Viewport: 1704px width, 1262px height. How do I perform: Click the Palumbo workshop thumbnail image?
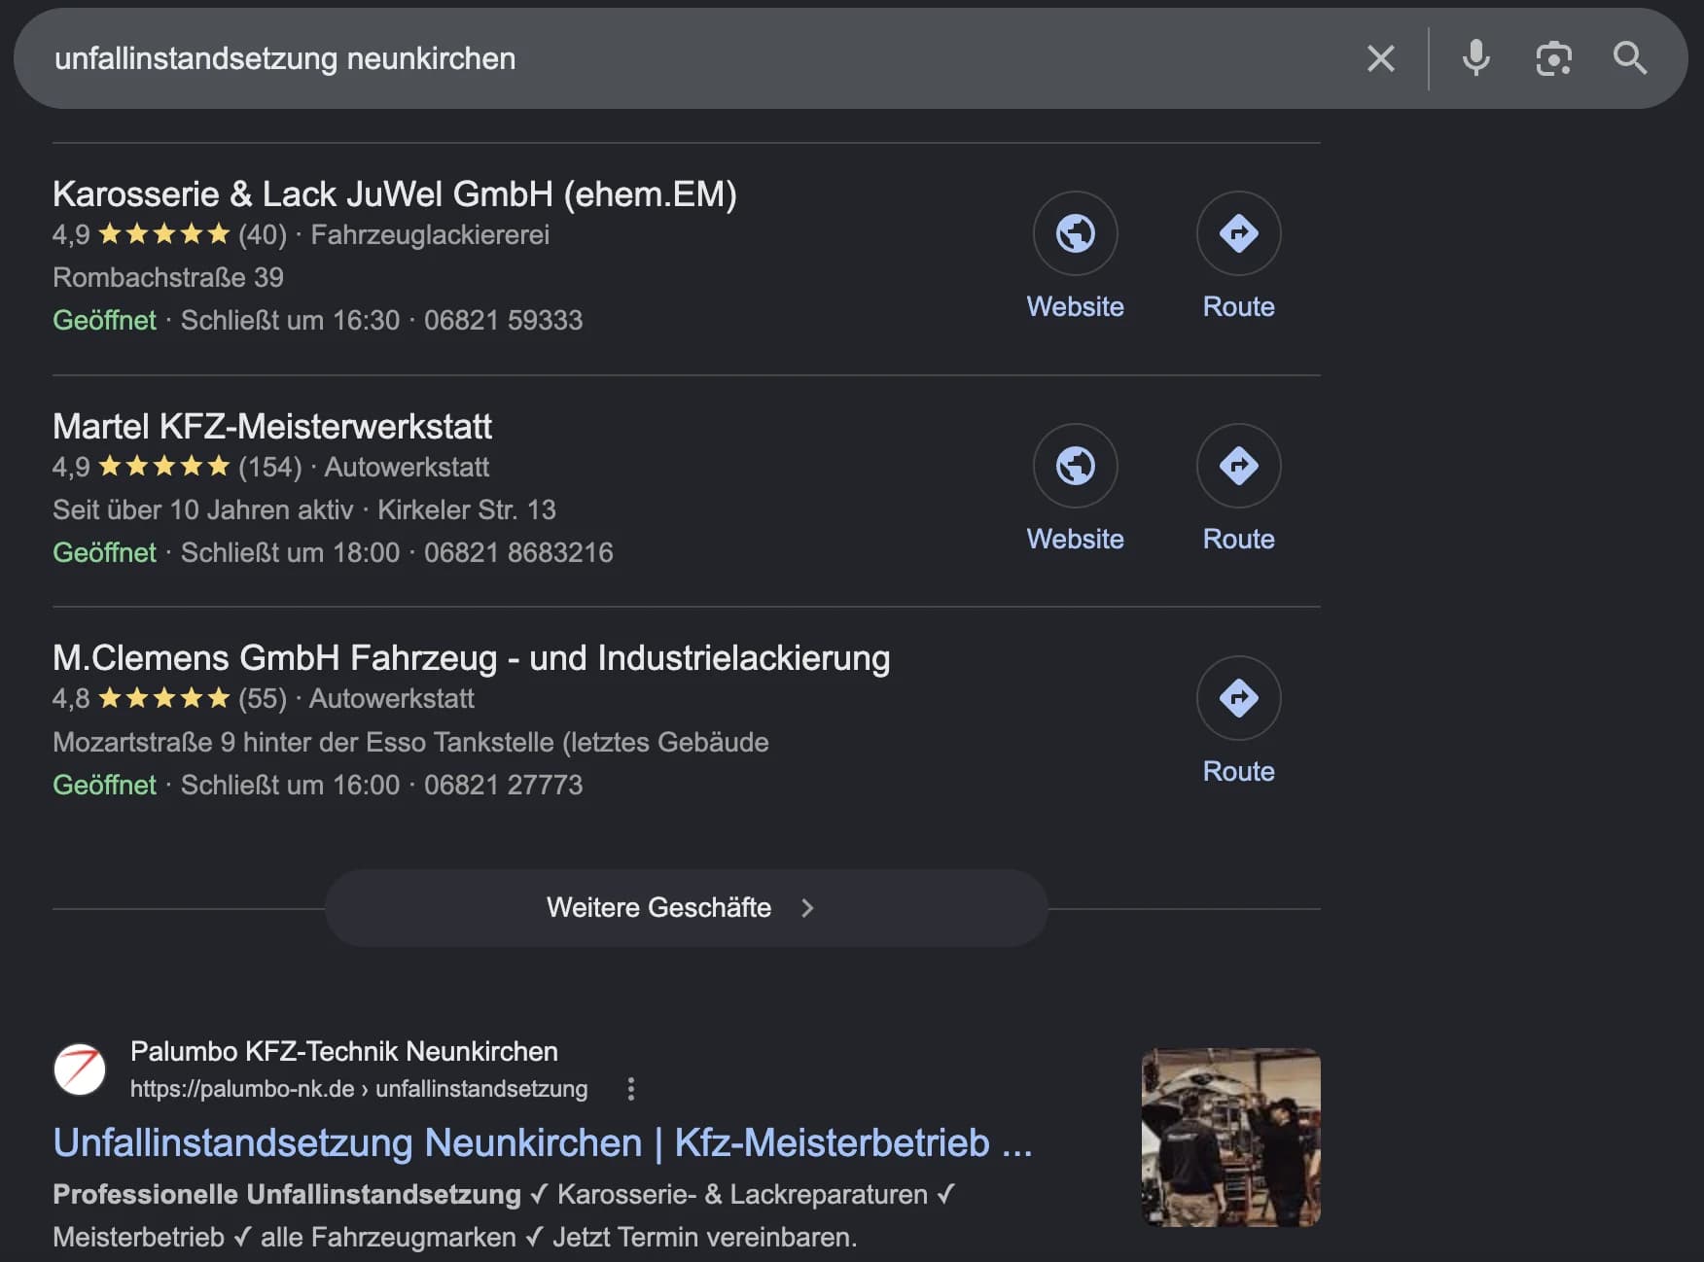(x=1230, y=1138)
